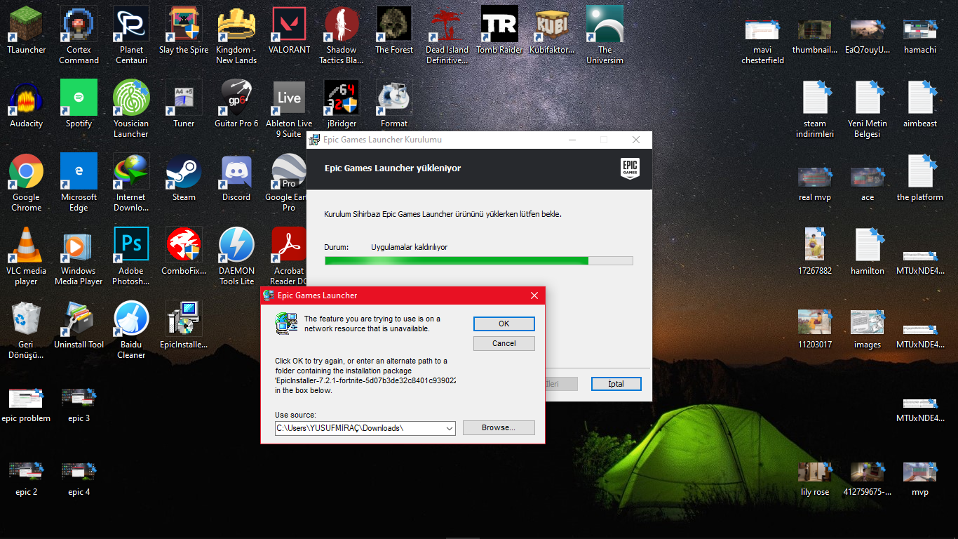Select Ableton Live 9 Suite icon
The width and height of the screenshot is (958, 539).
289,98
